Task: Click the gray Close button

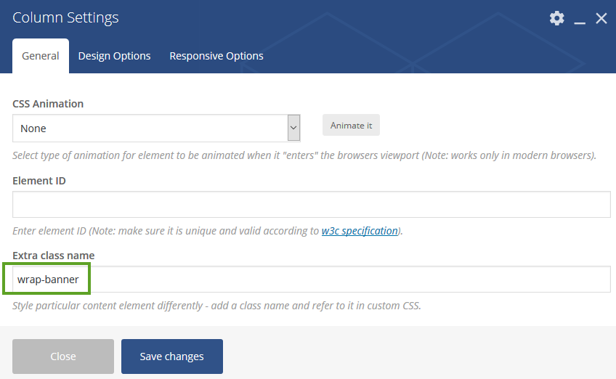Action: click(x=63, y=356)
